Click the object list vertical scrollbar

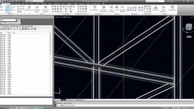(50, 63)
